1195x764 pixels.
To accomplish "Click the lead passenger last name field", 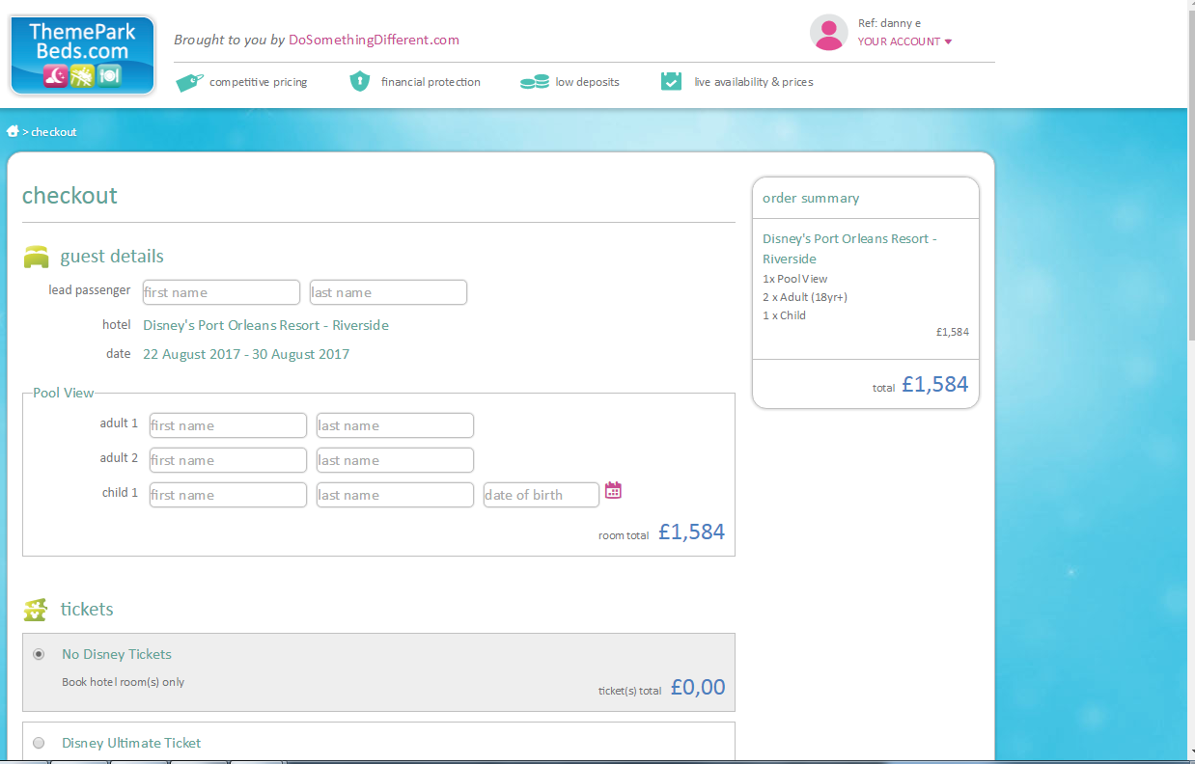I will 388,292.
